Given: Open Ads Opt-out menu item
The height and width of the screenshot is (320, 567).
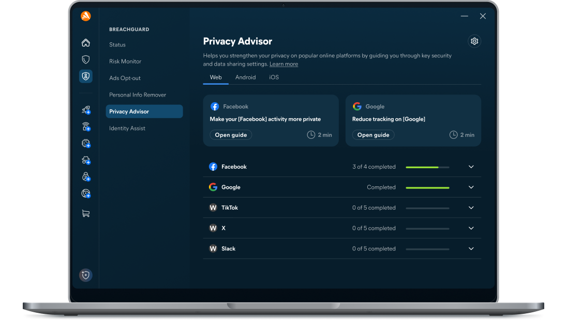Looking at the screenshot, I should point(125,78).
